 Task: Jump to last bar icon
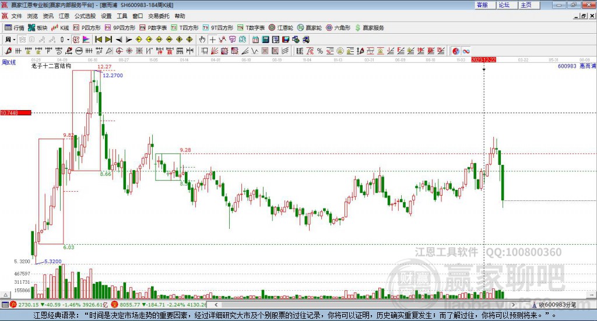click(108, 40)
